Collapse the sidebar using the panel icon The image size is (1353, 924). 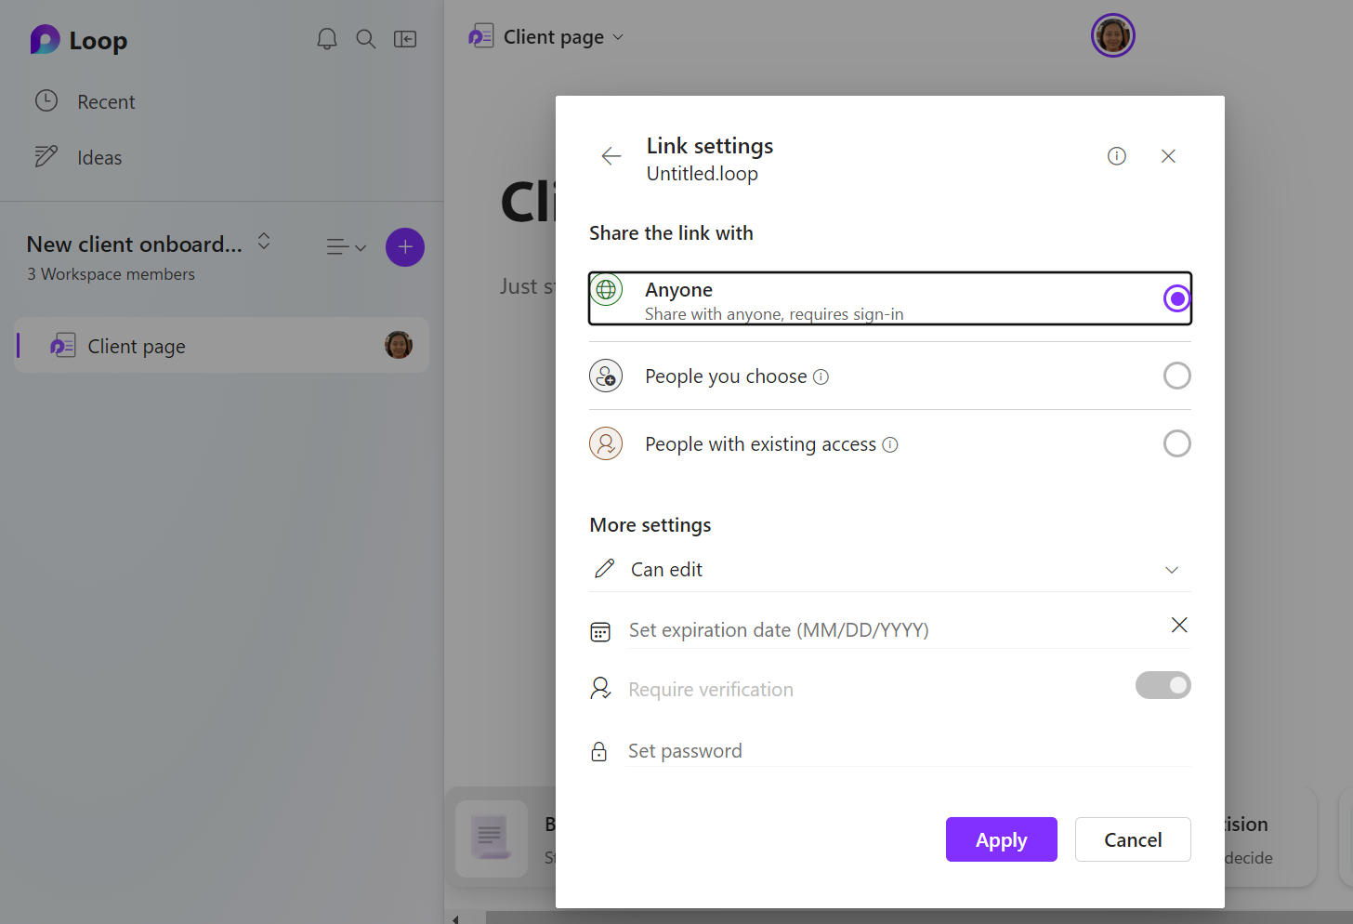[405, 39]
